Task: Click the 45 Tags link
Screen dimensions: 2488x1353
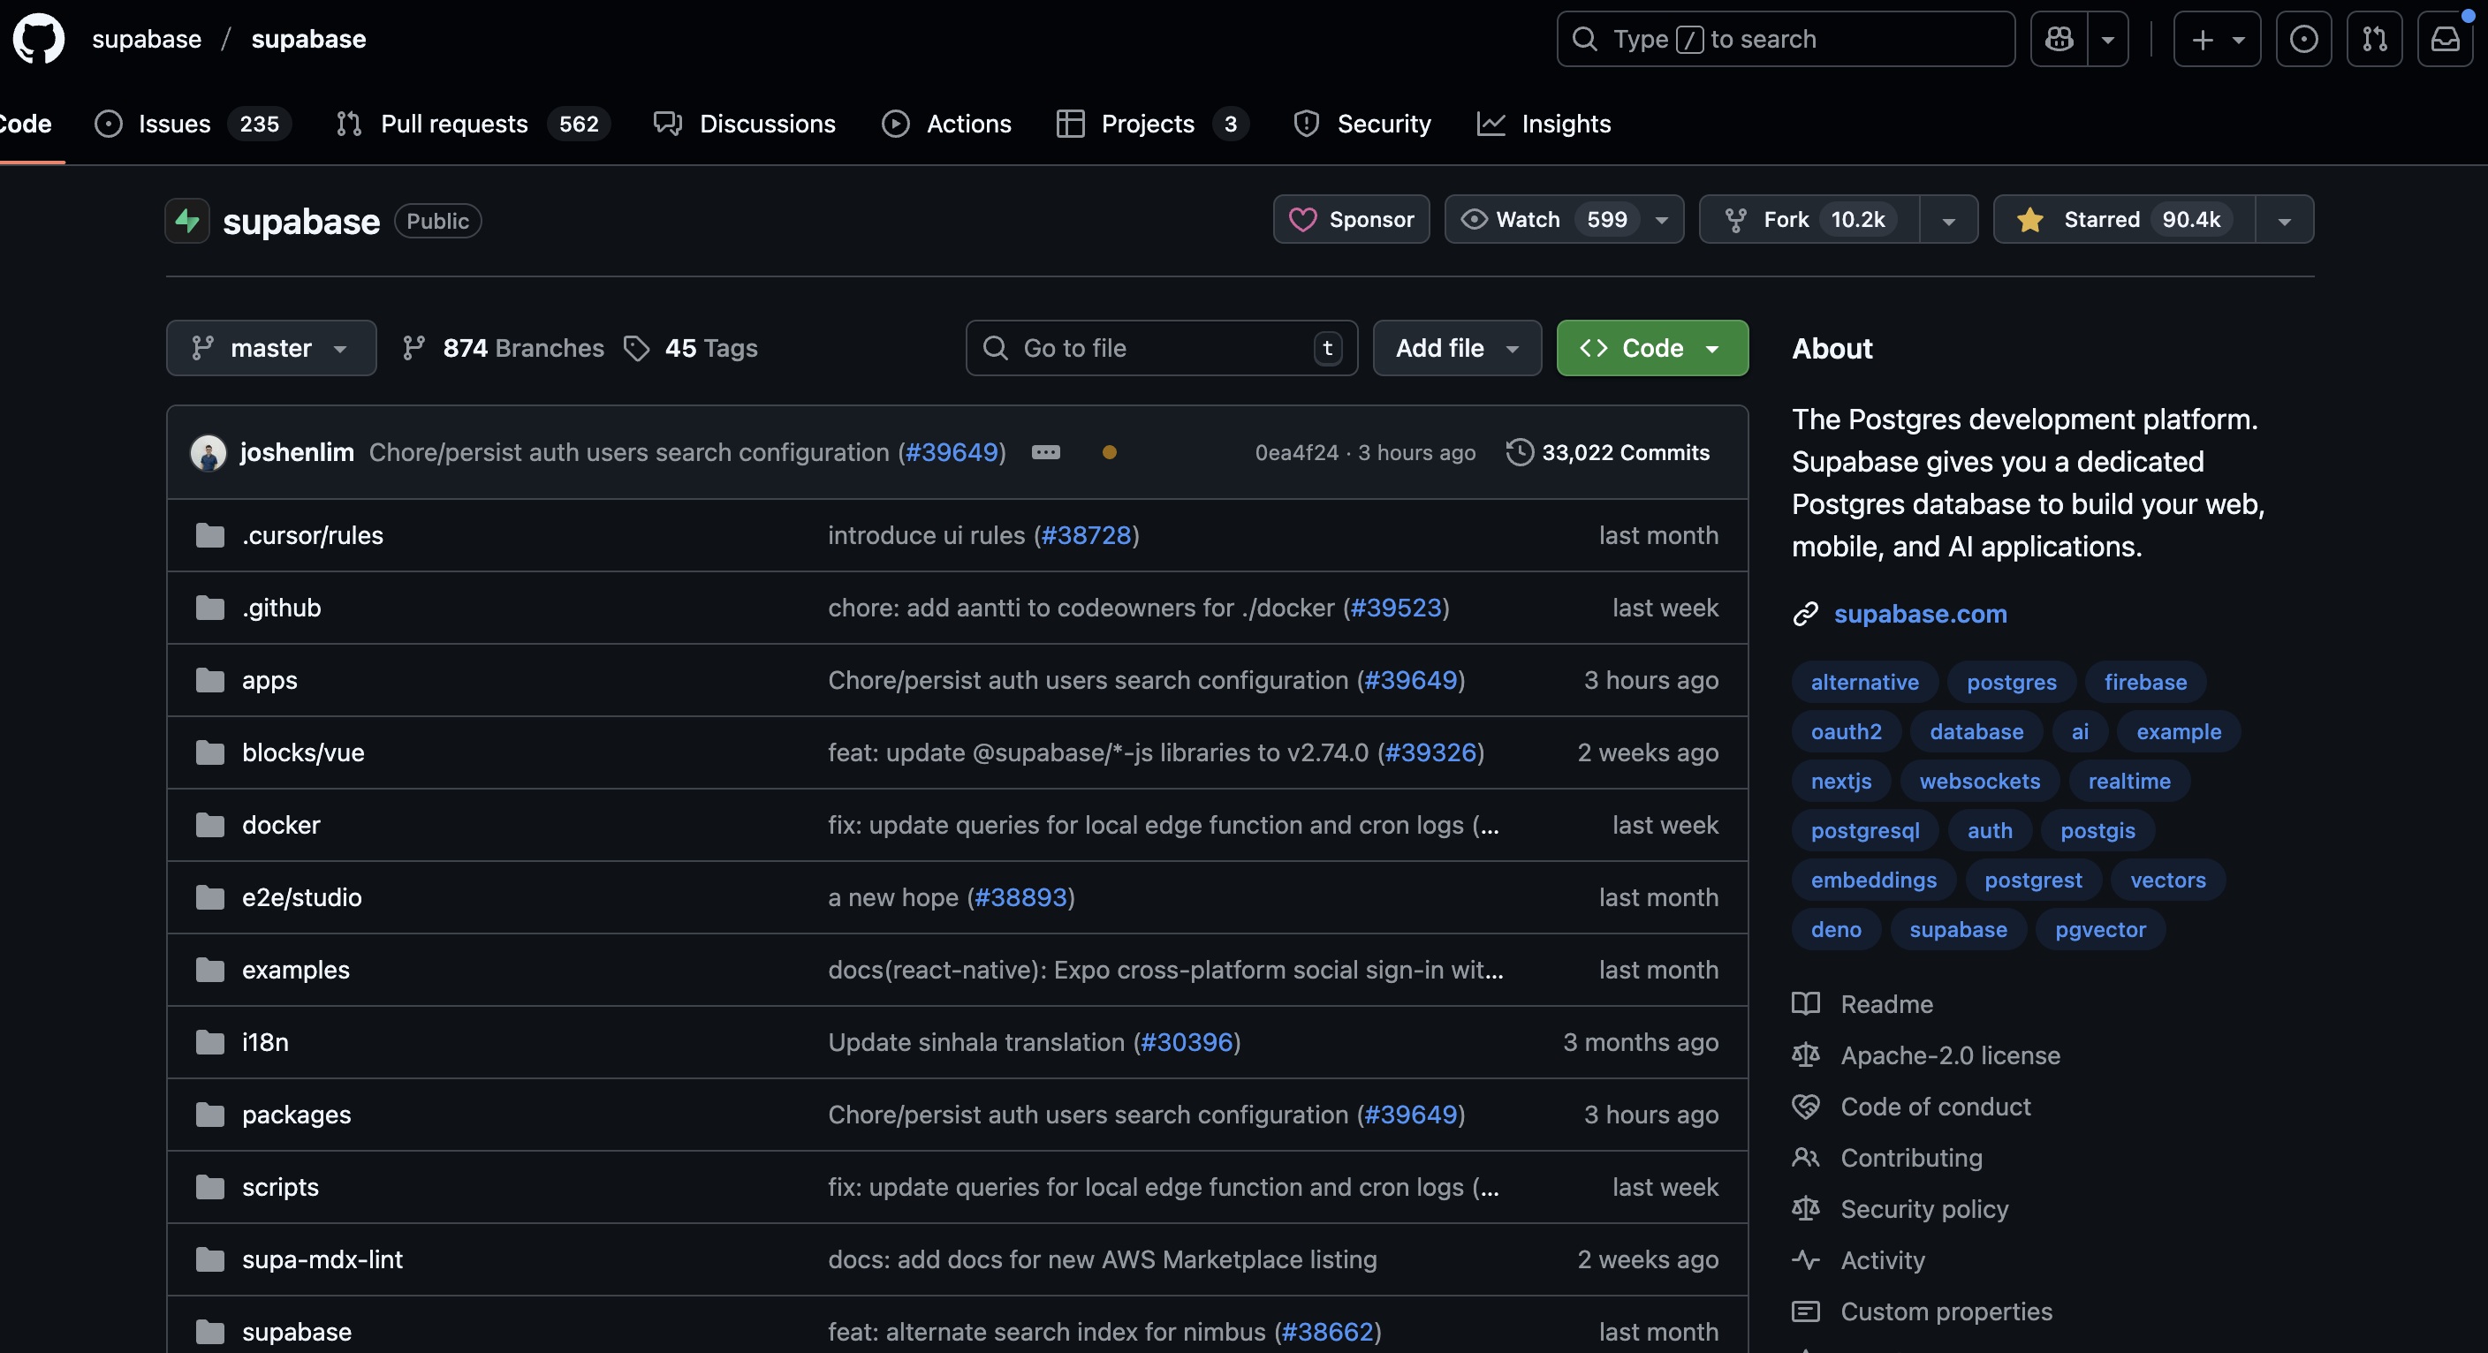Action: [x=691, y=348]
